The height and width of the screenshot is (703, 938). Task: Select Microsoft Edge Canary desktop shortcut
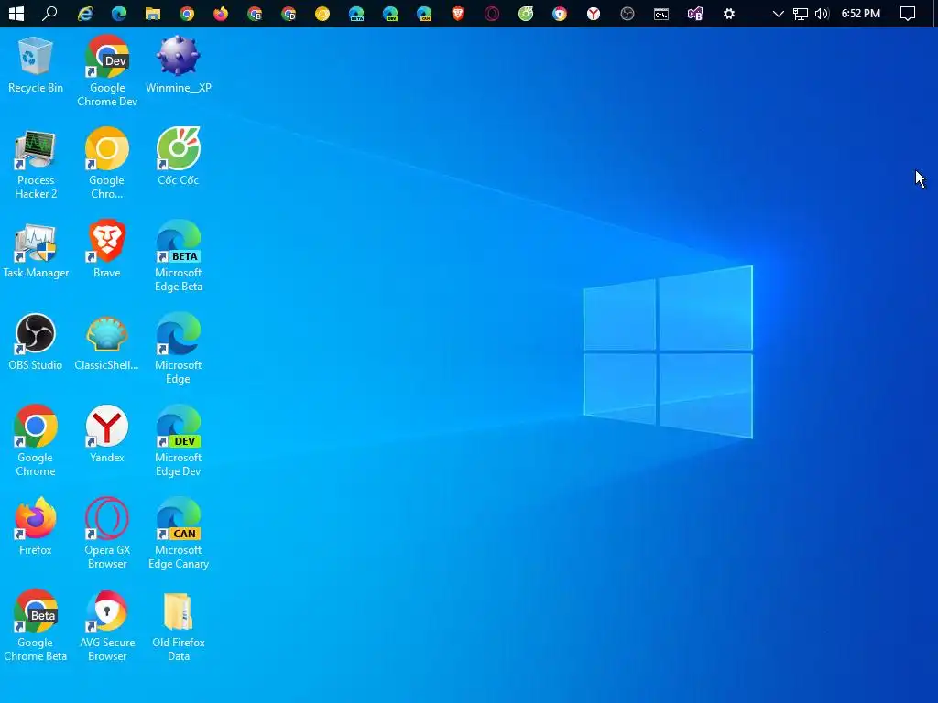click(x=179, y=534)
